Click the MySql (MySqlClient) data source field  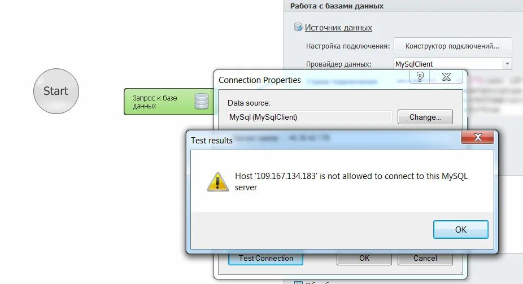click(x=310, y=117)
